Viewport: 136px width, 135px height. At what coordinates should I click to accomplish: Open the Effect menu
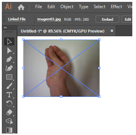(x=116, y=7)
